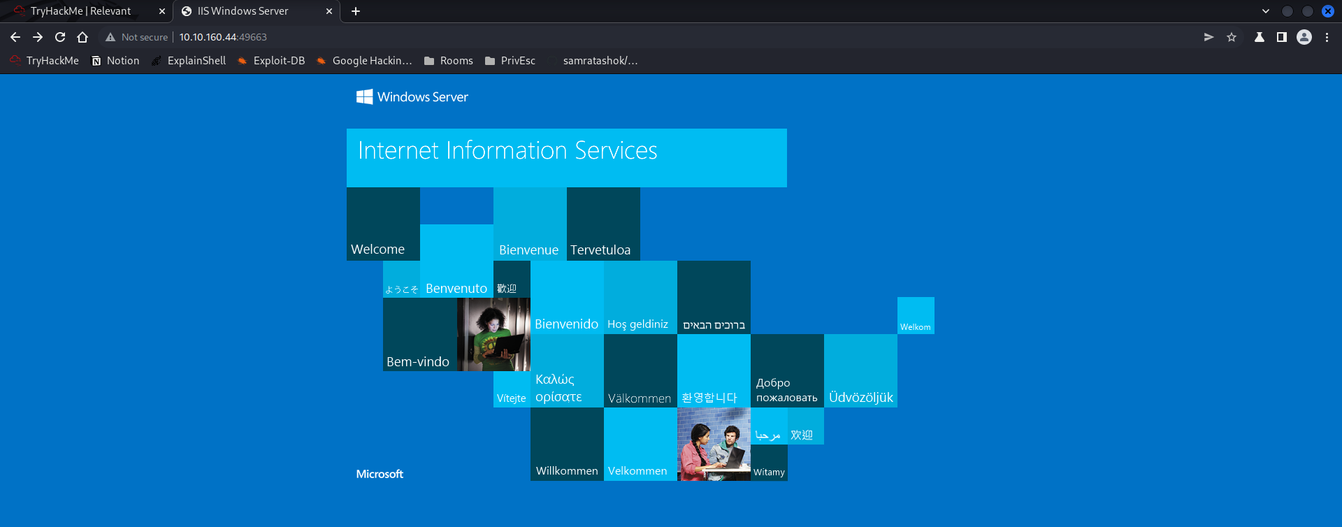Open the ExplainShell bookmark
Viewport: 1342px width, 527px height.
[189, 61]
